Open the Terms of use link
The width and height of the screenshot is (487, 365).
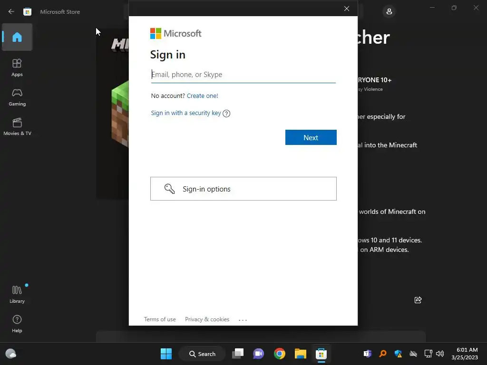(x=160, y=319)
